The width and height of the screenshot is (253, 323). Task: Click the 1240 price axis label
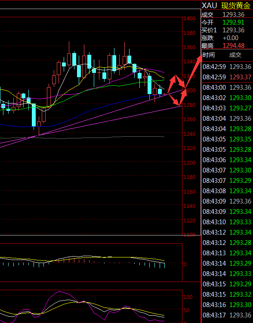pos(189,134)
